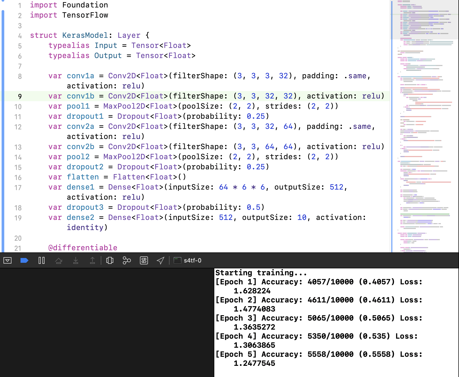The height and width of the screenshot is (377, 459).
Task: Toggle a breakpoint on line 9 gutter
Action: [20, 96]
